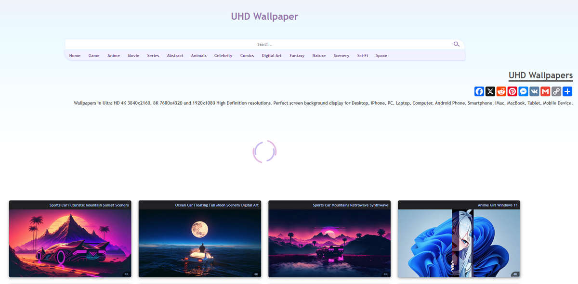Share page on Reddit
Image resolution: width=578 pixels, height=284 pixels.
pyautogui.click(x=501, y=91)
